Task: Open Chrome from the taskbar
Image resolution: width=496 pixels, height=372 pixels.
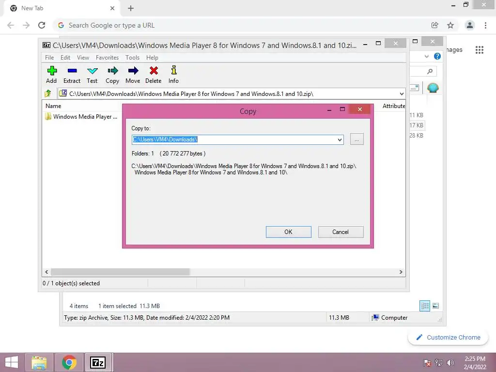Action: click(x=69, y=362)
